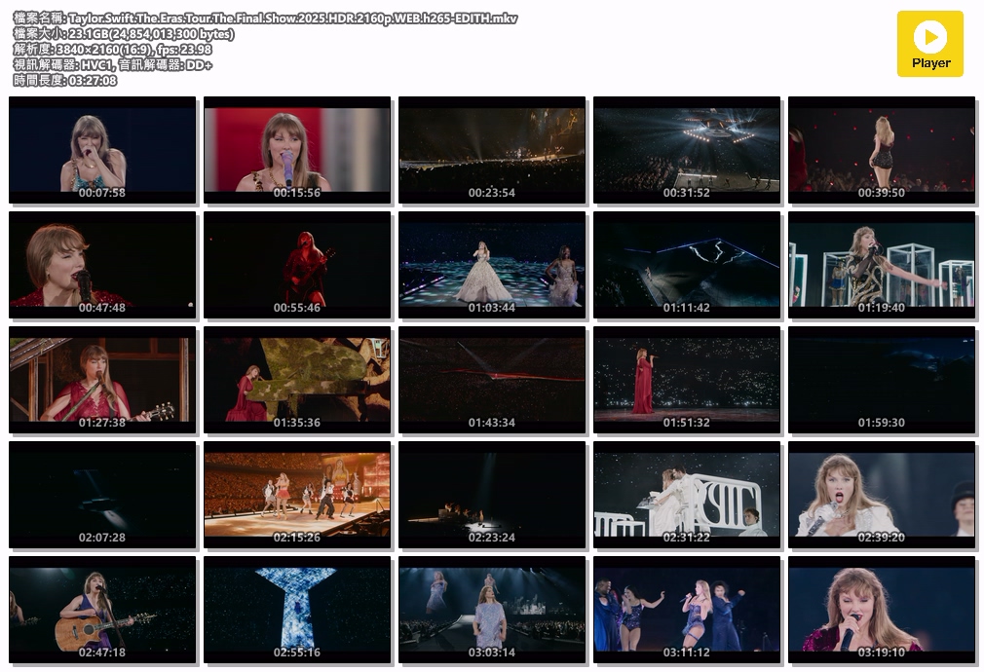Click the file name text ending EDITH.mkv
The height and width of the screenshot is (672, 984).
point(265,19)
